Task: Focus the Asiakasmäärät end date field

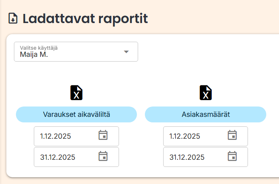Action: [x=193, y=157]
